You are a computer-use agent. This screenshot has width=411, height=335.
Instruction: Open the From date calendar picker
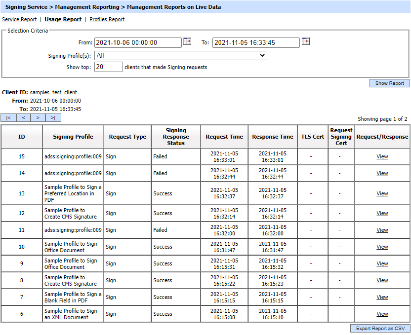click(187, 42)
